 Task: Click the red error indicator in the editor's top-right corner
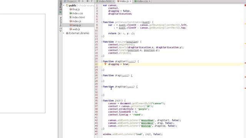point(245,5)
